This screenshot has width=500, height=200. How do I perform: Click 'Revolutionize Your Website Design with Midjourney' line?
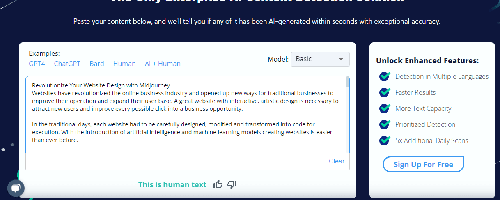[x=101, y=85]
